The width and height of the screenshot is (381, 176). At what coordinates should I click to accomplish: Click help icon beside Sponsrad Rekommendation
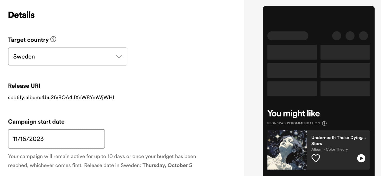click(x=324, y=123)
